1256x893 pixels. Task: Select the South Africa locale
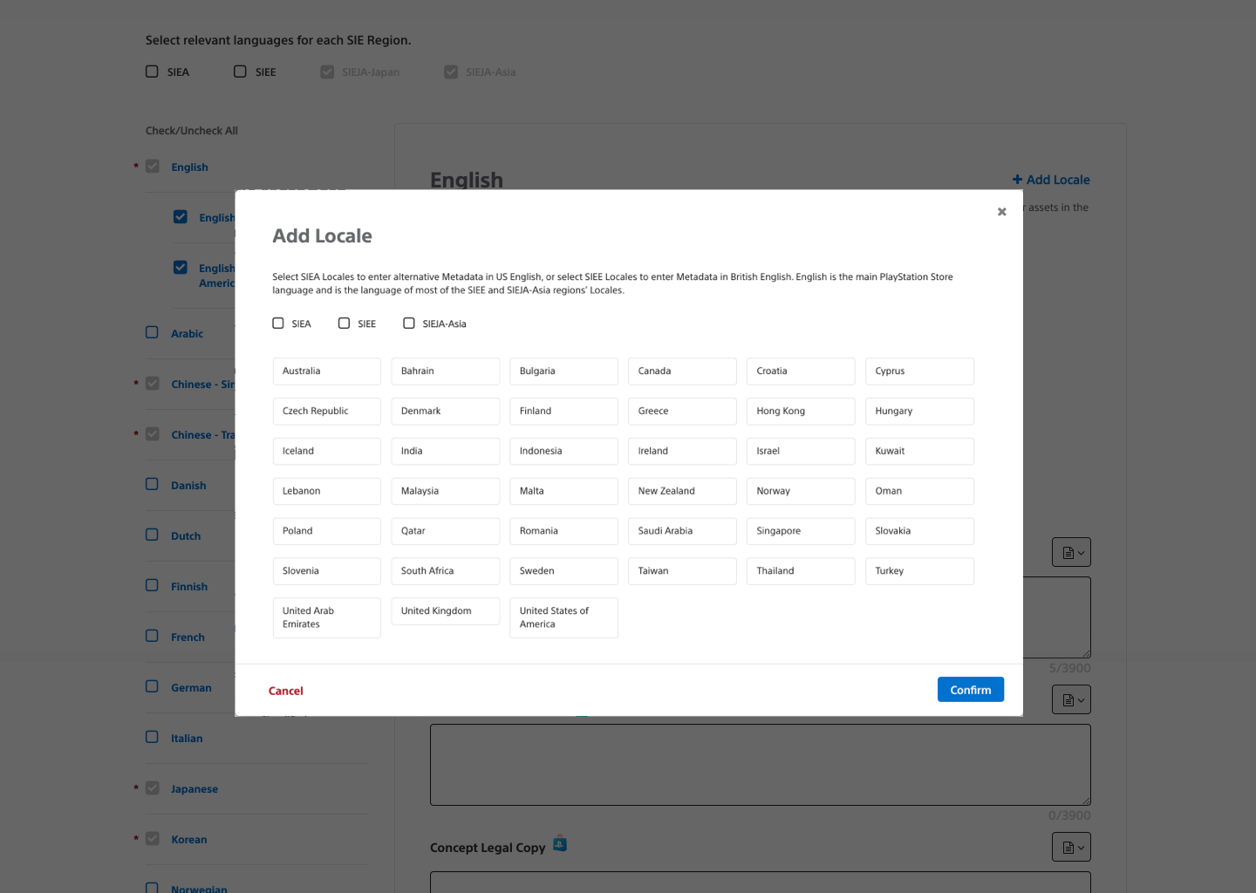pyautogui.click(x=445, y=571)
